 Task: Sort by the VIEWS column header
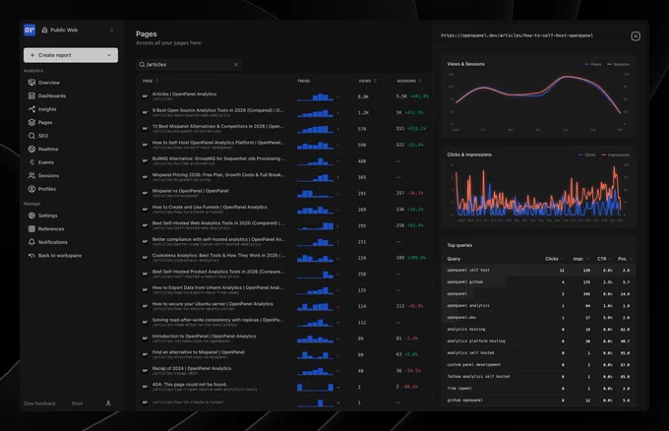[367, 81]
